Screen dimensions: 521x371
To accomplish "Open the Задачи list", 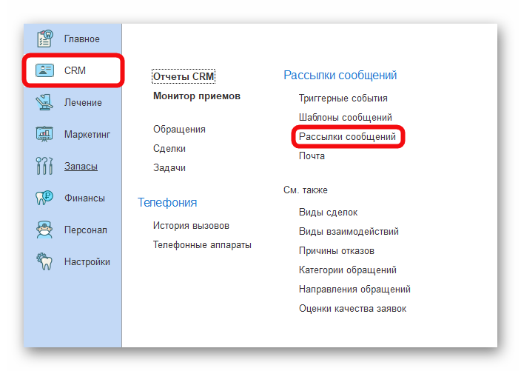I will [x=169, y=168].
